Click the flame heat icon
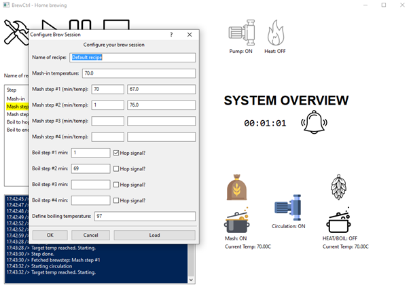 click(275, 33)
